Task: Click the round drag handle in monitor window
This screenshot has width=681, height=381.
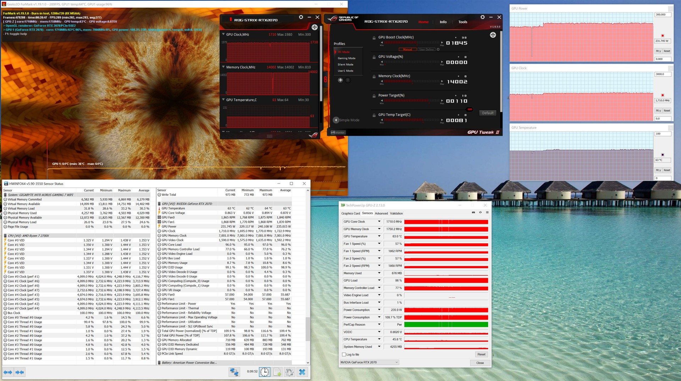Action: click(315, 27)
